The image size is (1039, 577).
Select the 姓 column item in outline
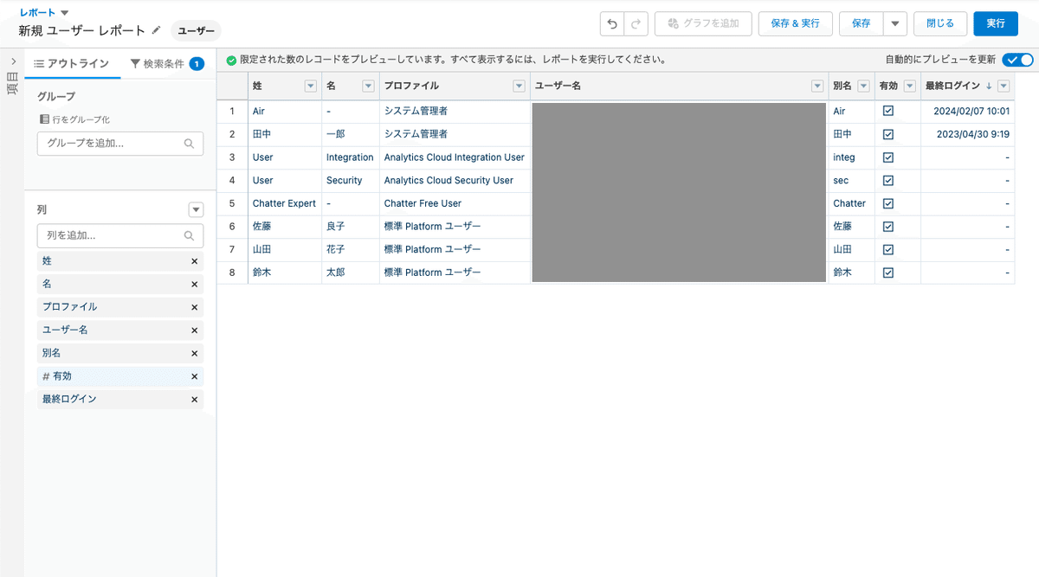120,261
